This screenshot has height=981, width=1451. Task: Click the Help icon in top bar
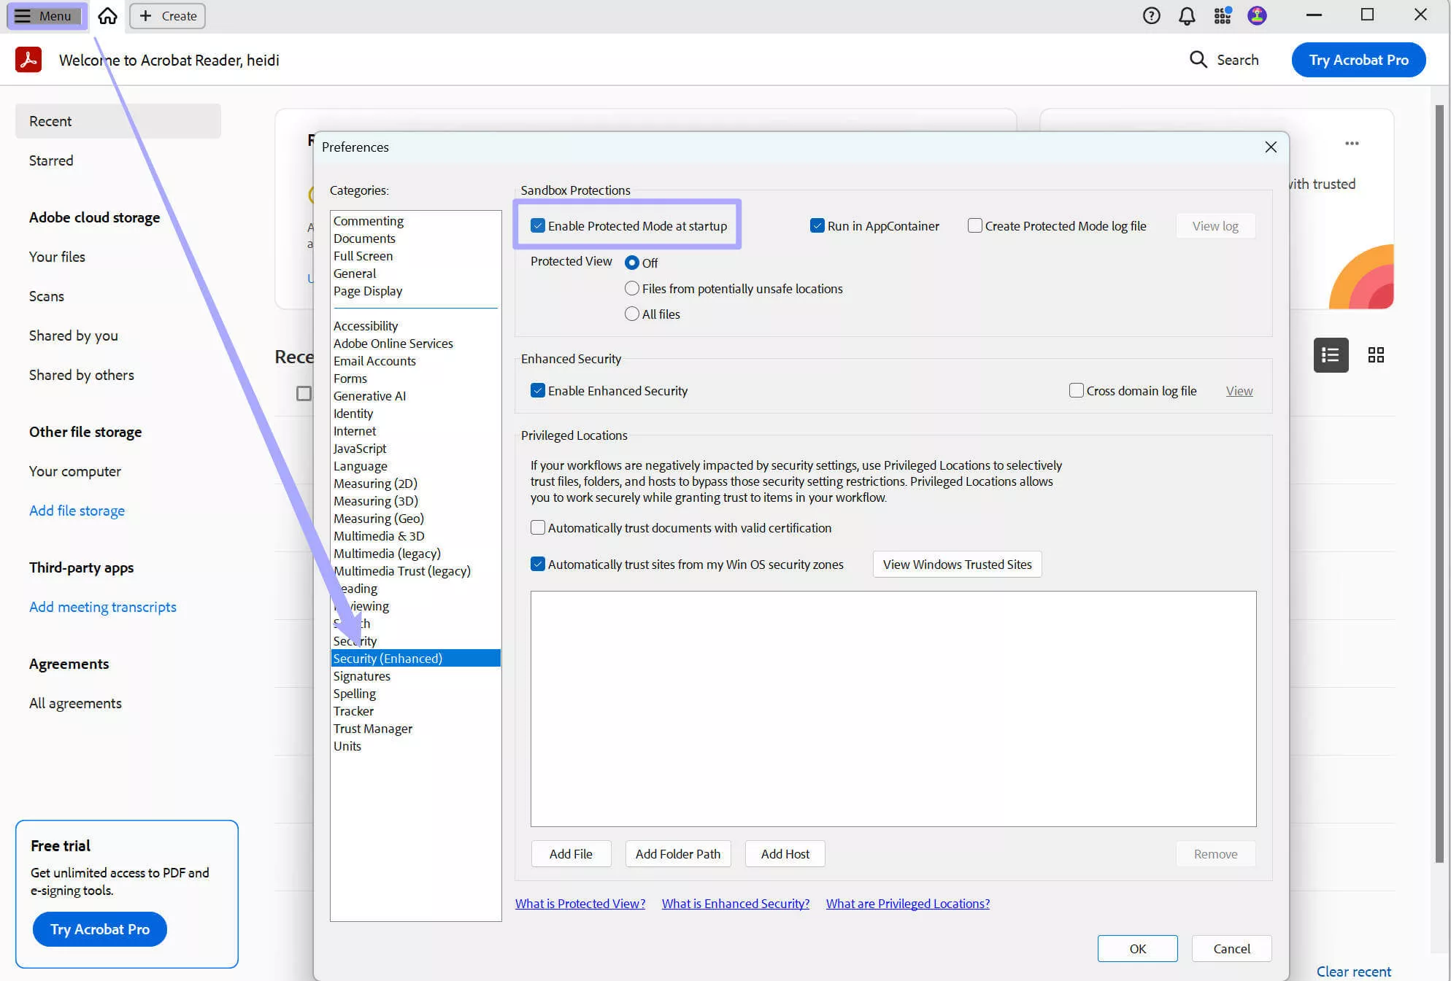point(1151,15)
